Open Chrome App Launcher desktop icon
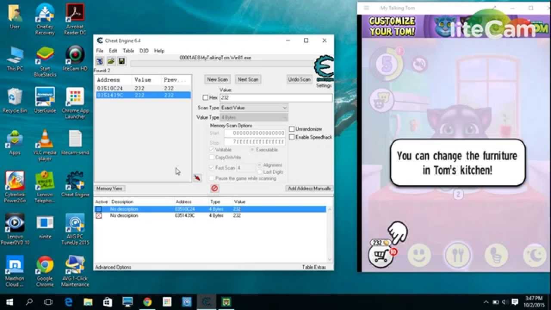Screen dimensions: 551x310 tap(75, 103)
